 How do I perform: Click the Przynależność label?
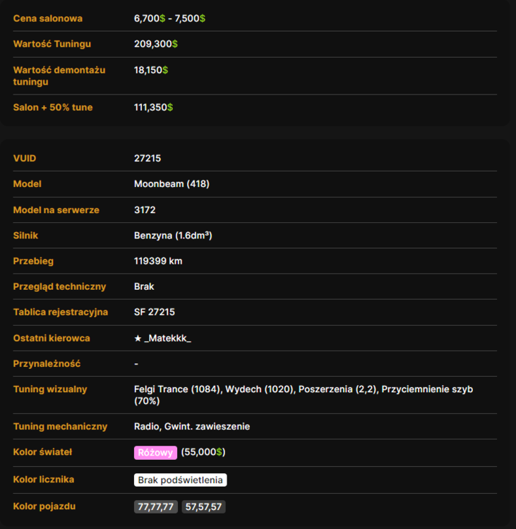tap(47, 364)
